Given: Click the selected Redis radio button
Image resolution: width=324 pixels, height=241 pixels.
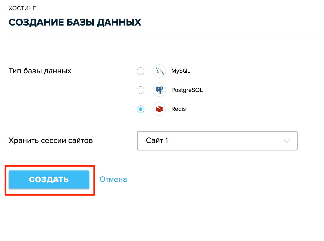Looking at the screenshot, I should (x=140, y=109).
